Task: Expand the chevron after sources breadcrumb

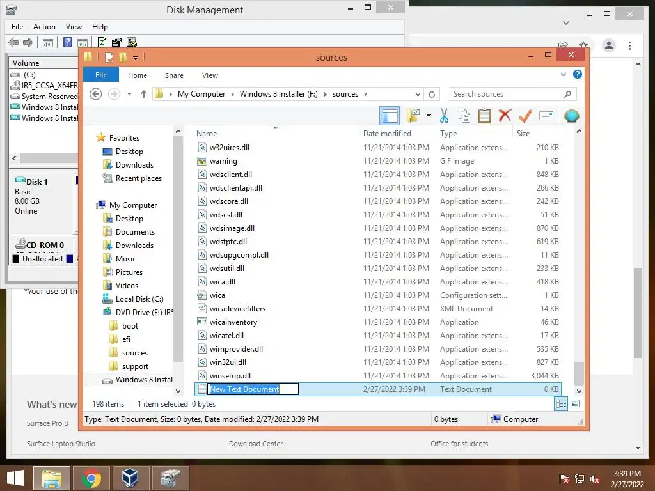Action: tap(365, 94)
